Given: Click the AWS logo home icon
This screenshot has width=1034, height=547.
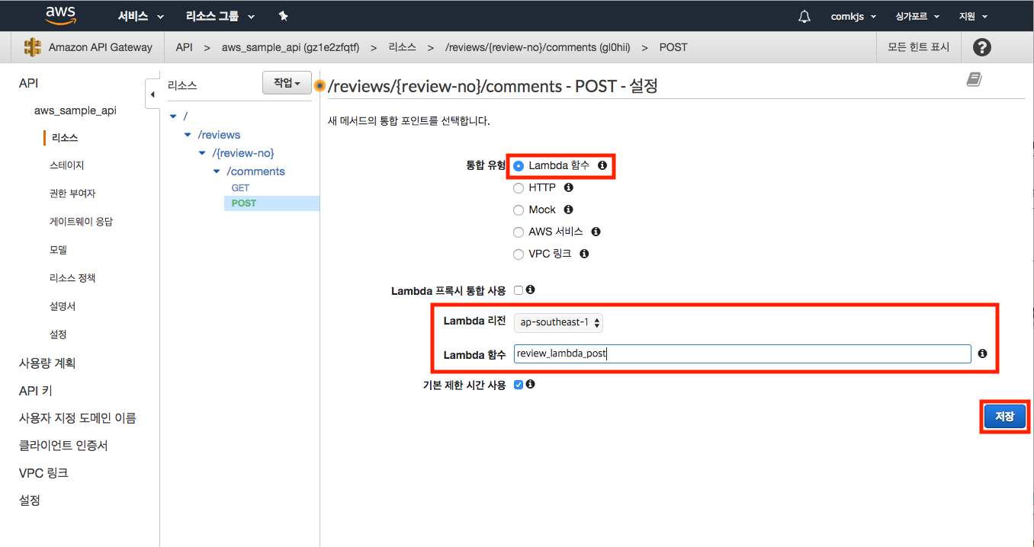Looking at the screenshot, I should click(x=60, y=15).
